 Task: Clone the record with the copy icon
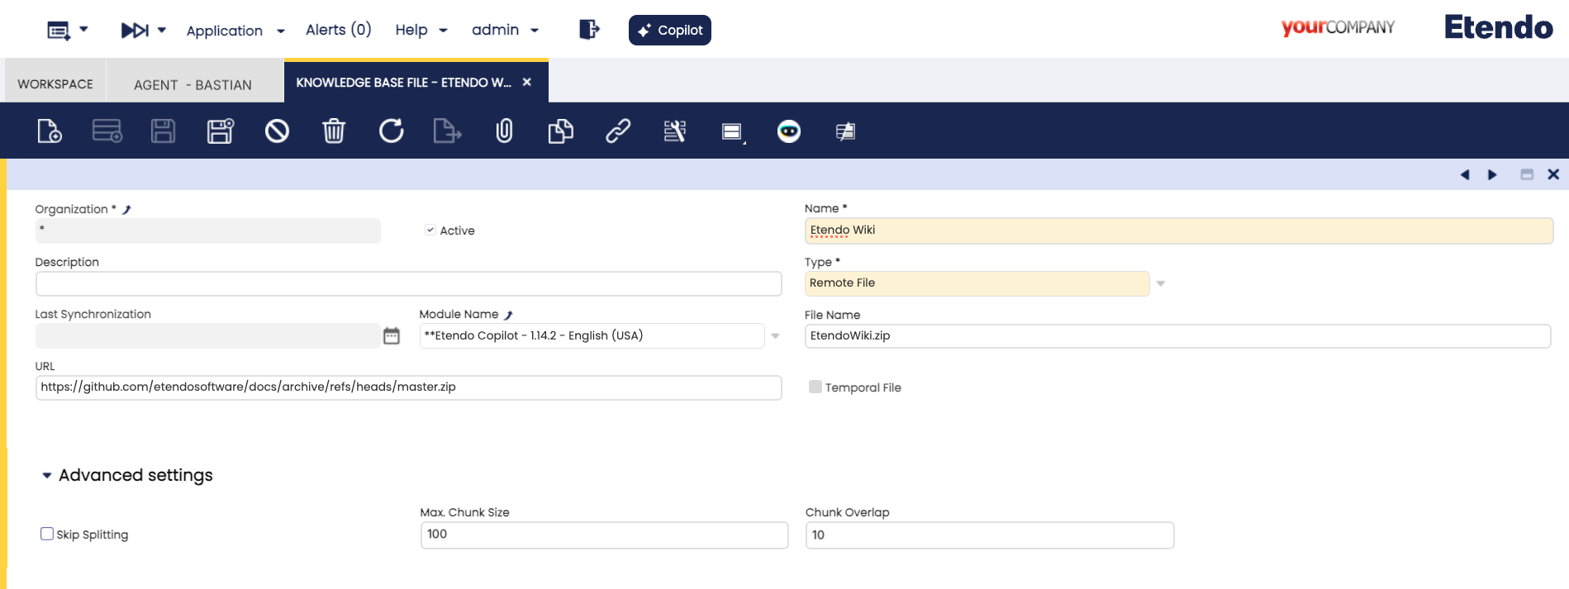pos(560,131)
